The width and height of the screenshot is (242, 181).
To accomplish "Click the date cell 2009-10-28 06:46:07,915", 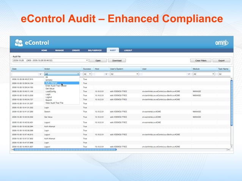I will tap(22, 79).
